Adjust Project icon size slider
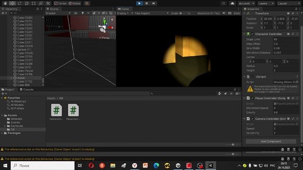 pos(233,144)
